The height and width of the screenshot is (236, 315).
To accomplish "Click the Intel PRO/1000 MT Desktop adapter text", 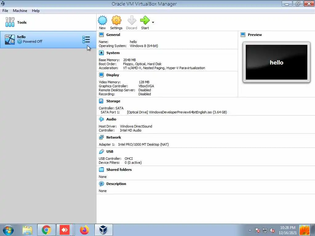I will 143,144.
